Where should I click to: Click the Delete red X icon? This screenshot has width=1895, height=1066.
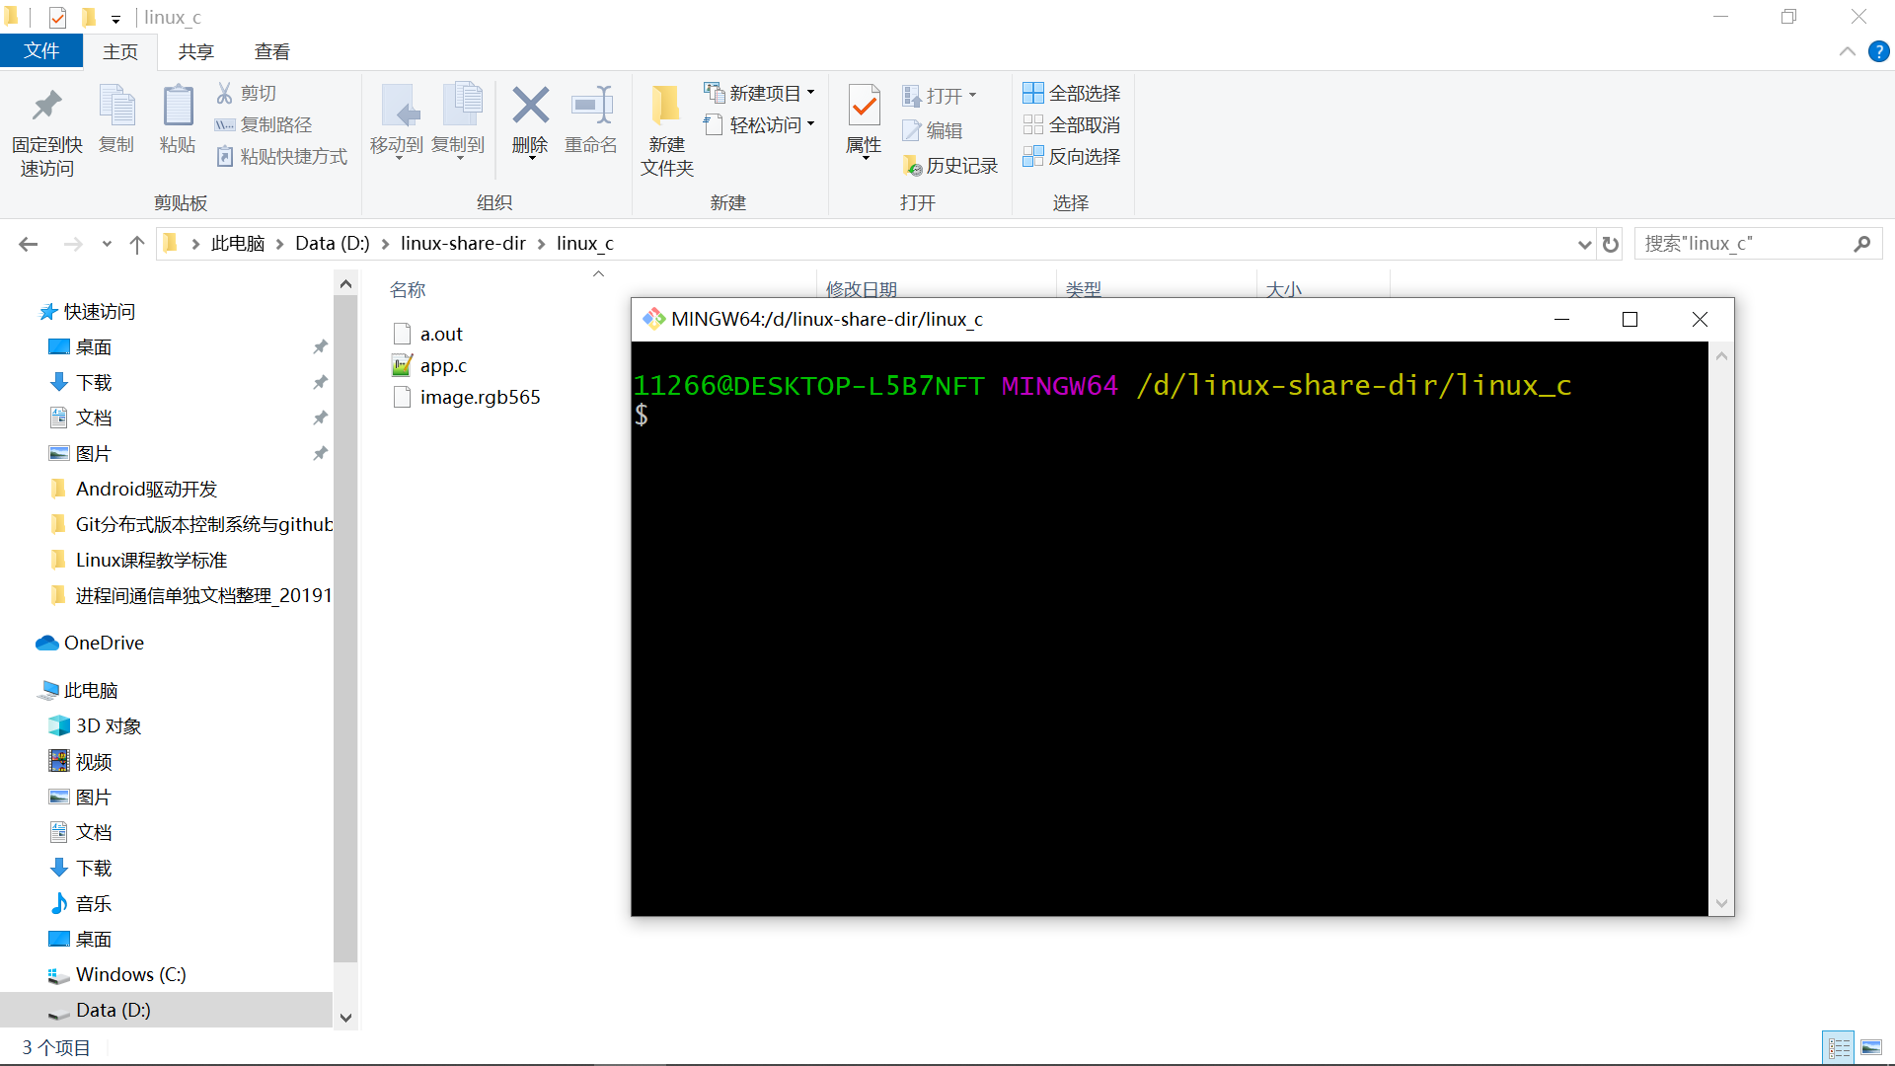530,106
